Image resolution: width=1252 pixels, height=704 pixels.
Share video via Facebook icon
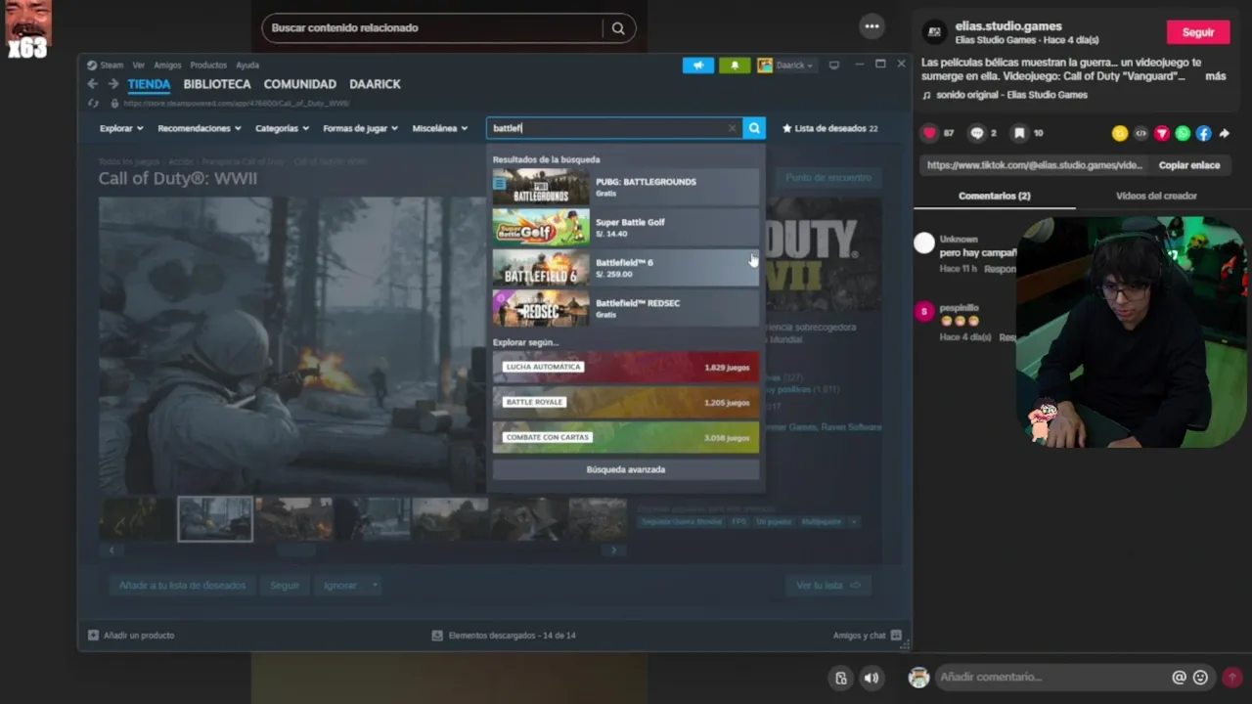click(1203, 133)
